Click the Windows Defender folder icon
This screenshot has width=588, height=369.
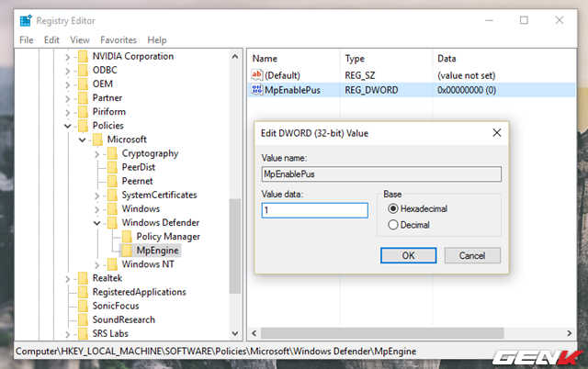112,222
